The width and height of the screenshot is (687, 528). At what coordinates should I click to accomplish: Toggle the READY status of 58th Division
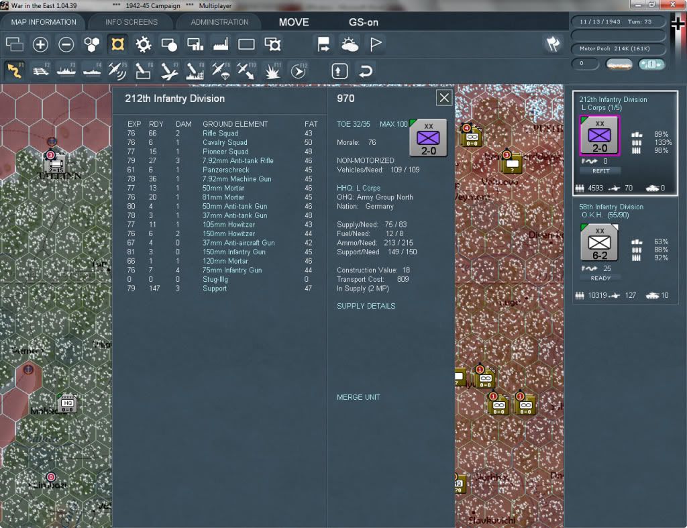pos(600,278)
